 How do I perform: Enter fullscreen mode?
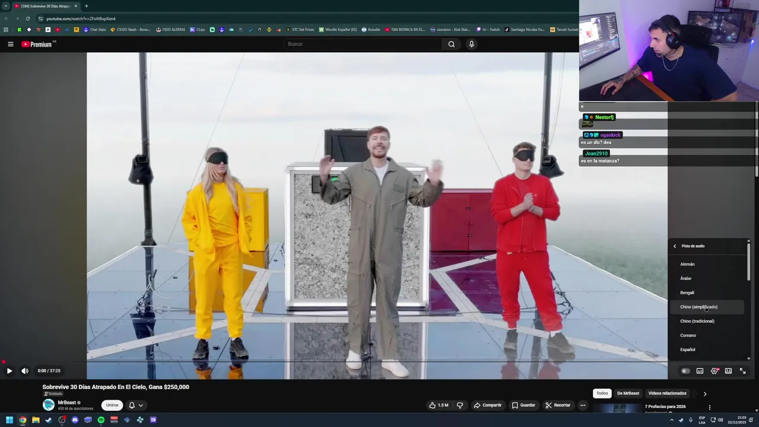pyautogui.click(x=742, y=371)
